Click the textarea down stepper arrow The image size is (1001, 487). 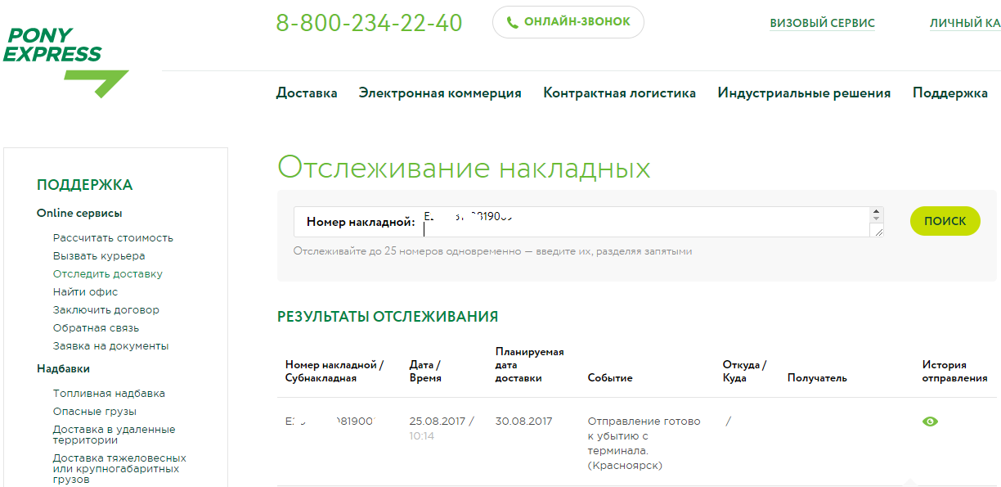(878, 219)
